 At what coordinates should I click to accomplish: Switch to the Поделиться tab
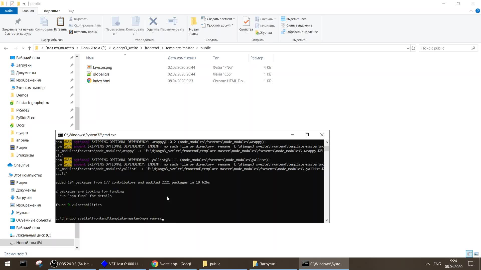tap(51, 11)
